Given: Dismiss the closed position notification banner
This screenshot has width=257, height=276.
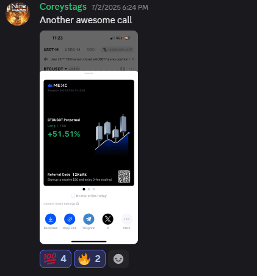Looking at the screenshot, I should pos(133,59).
